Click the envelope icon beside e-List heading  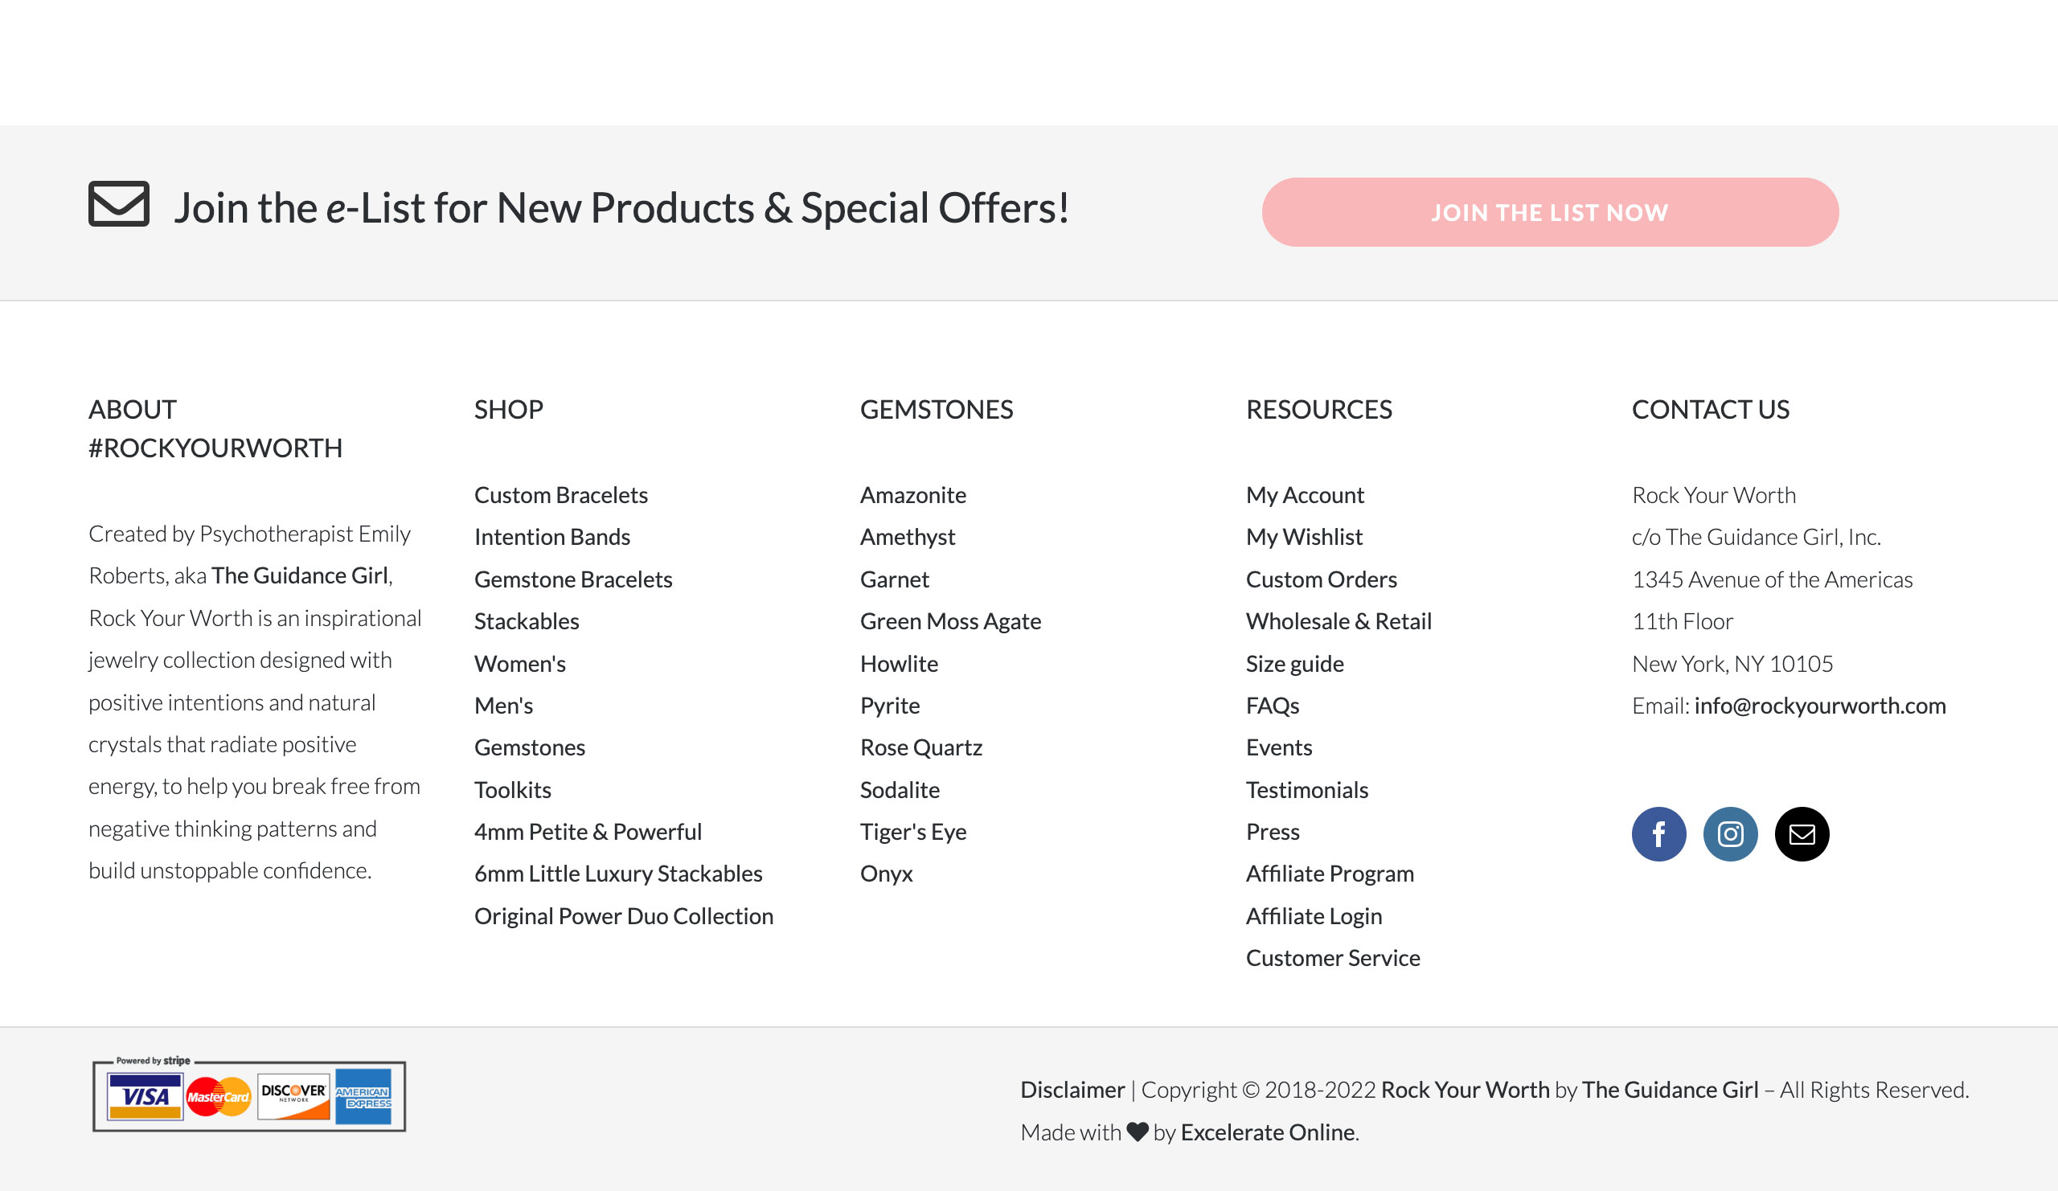point(119,203)
